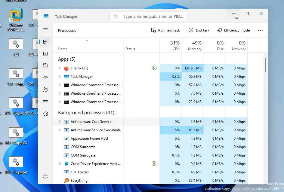Select the '123 - Copy (2)' desktop file

16,106
